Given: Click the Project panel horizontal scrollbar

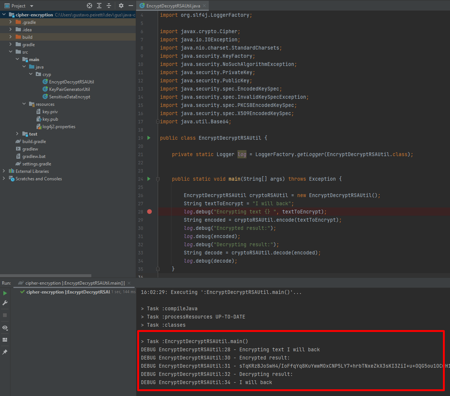Looking at the screenshot, I should click(x=45, y=276).
